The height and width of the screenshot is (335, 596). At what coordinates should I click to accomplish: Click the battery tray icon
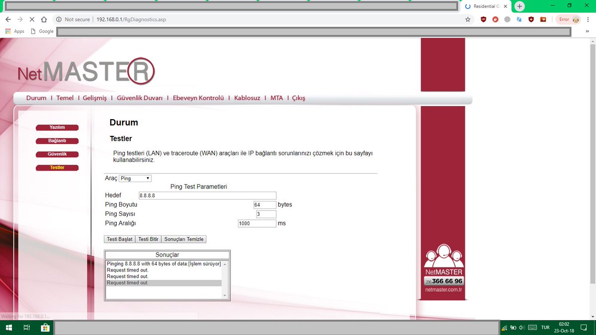pyautogui.click(x=513, y=328)
